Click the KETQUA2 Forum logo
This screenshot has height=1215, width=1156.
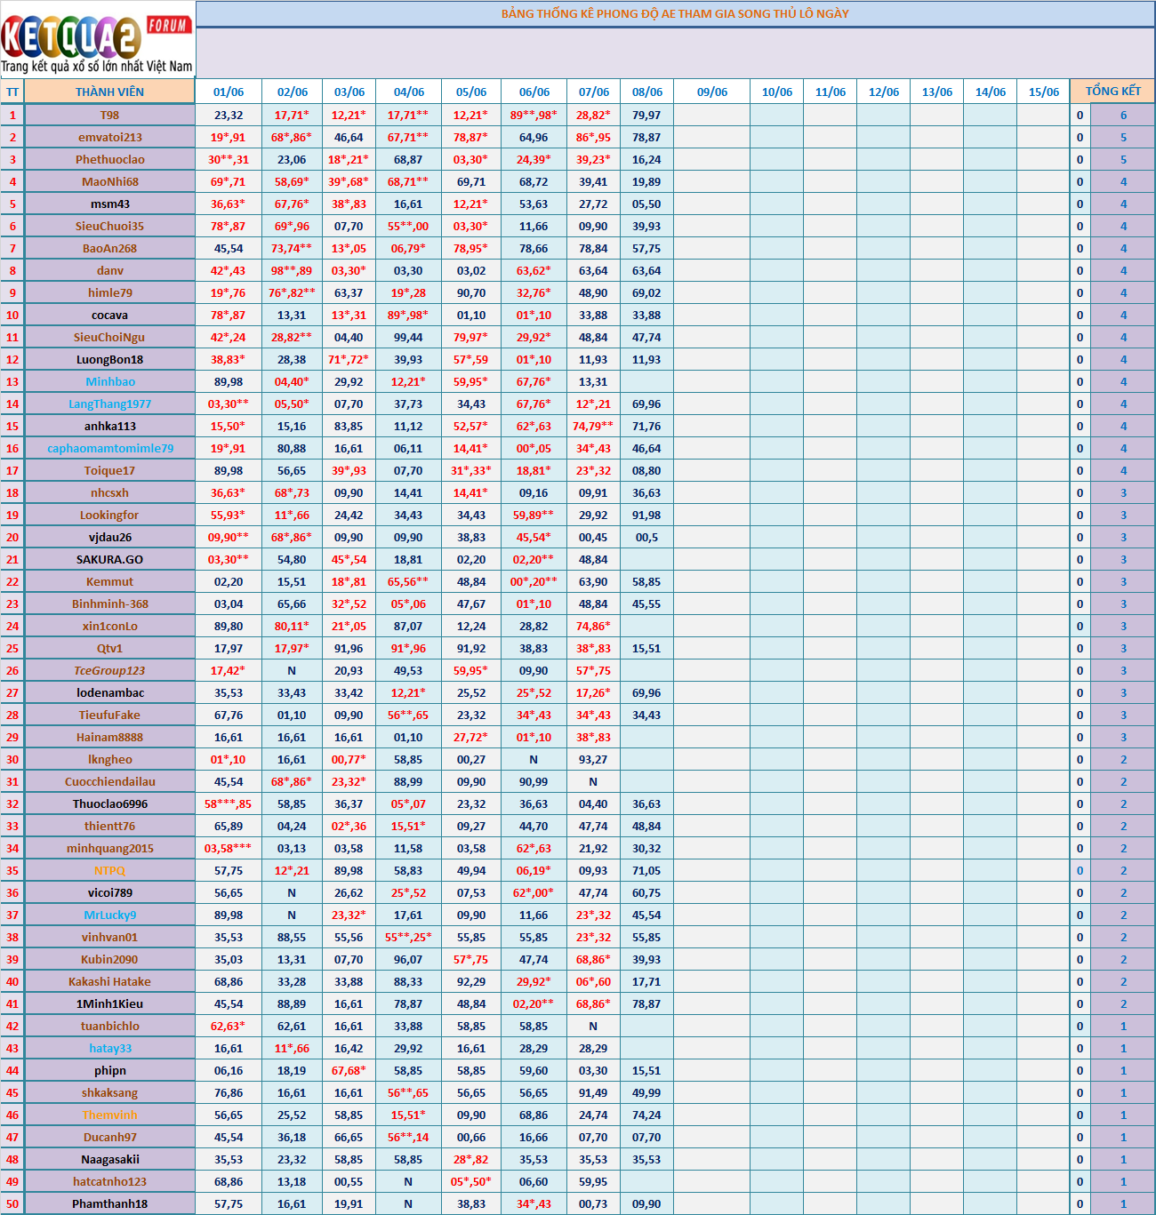coord(97,41)
